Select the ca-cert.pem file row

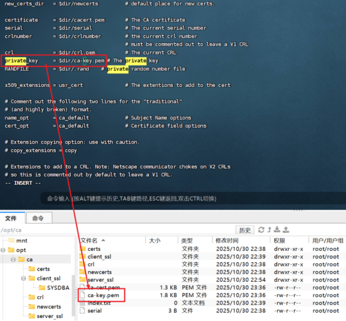(212, 288)
